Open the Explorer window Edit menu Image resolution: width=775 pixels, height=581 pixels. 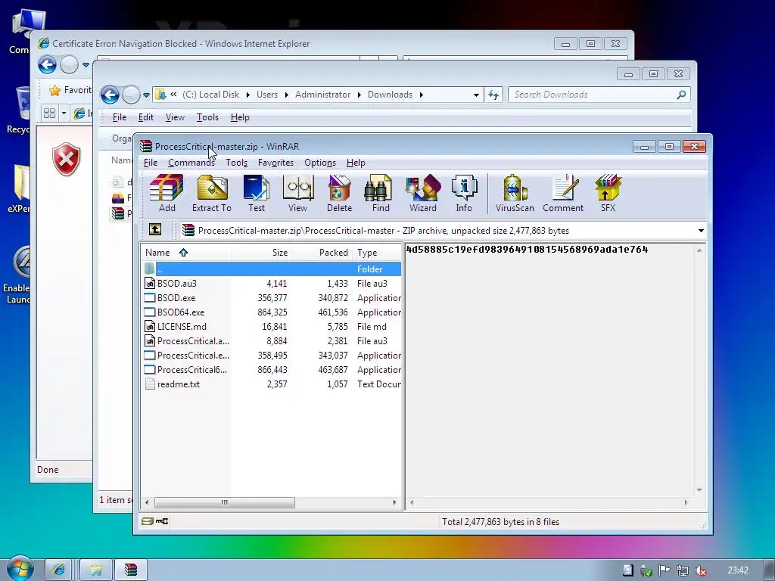pyautogui.click(x=145, y=117)
